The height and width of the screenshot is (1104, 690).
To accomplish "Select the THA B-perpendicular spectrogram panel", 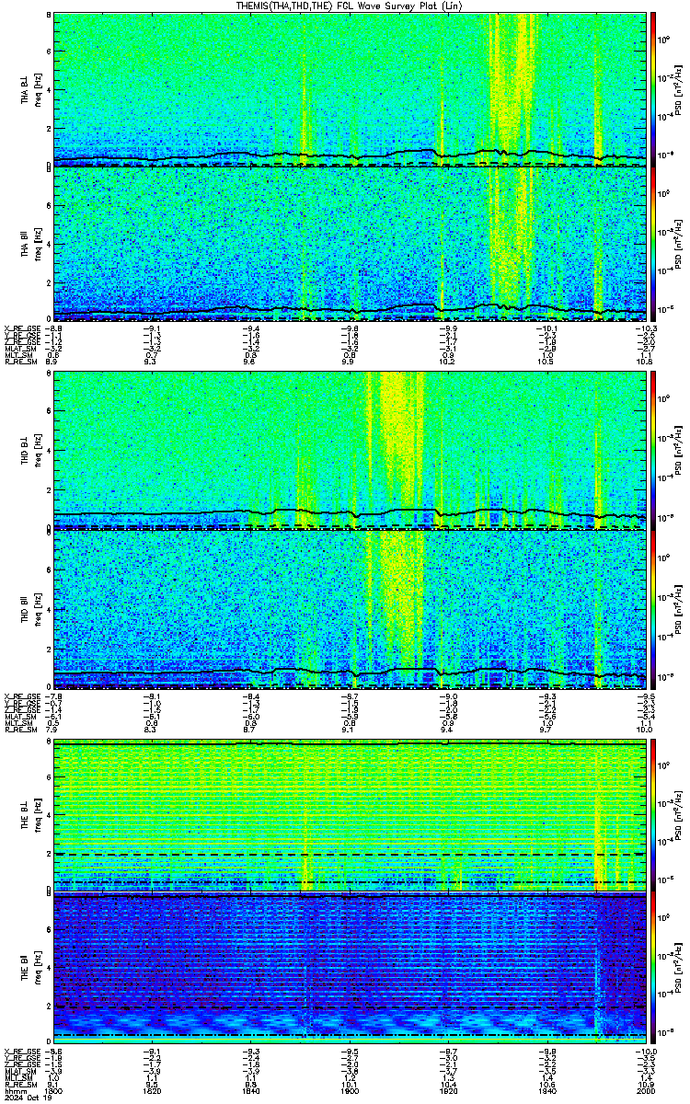I will [350, 89].
